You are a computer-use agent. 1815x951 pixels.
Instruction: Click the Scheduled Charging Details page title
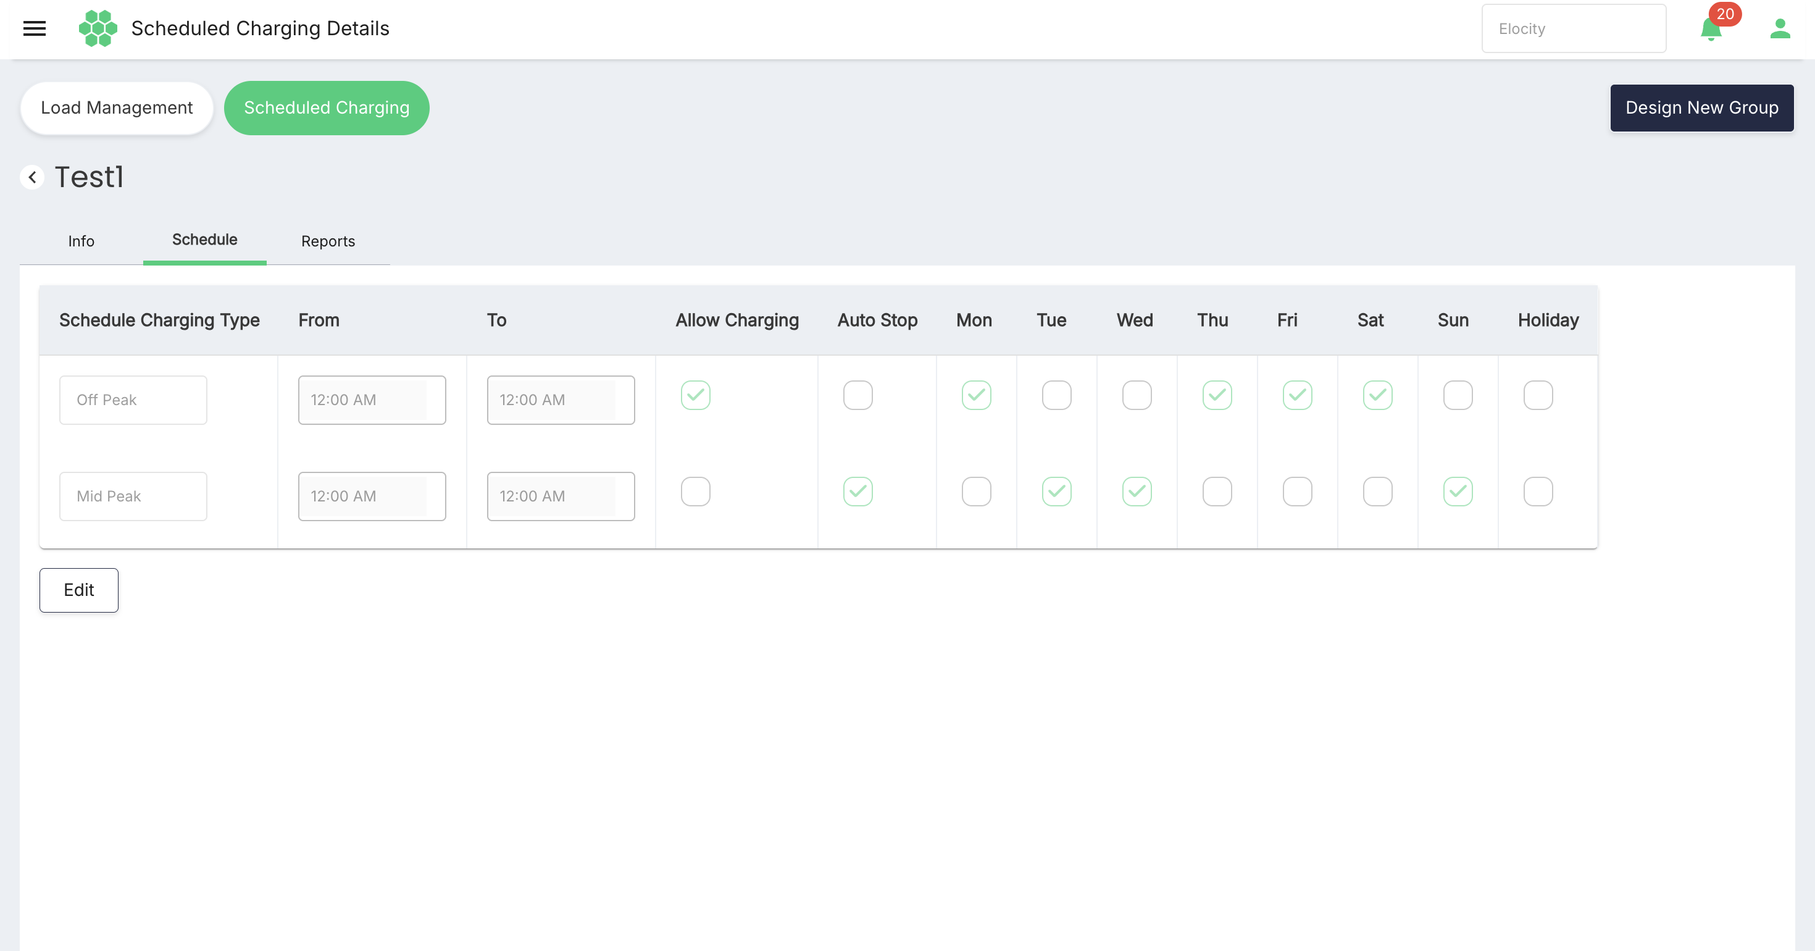click(x=260, y=28)
